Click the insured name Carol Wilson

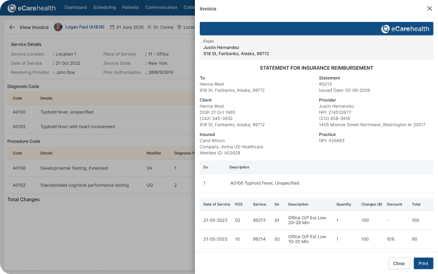(212, 141)
